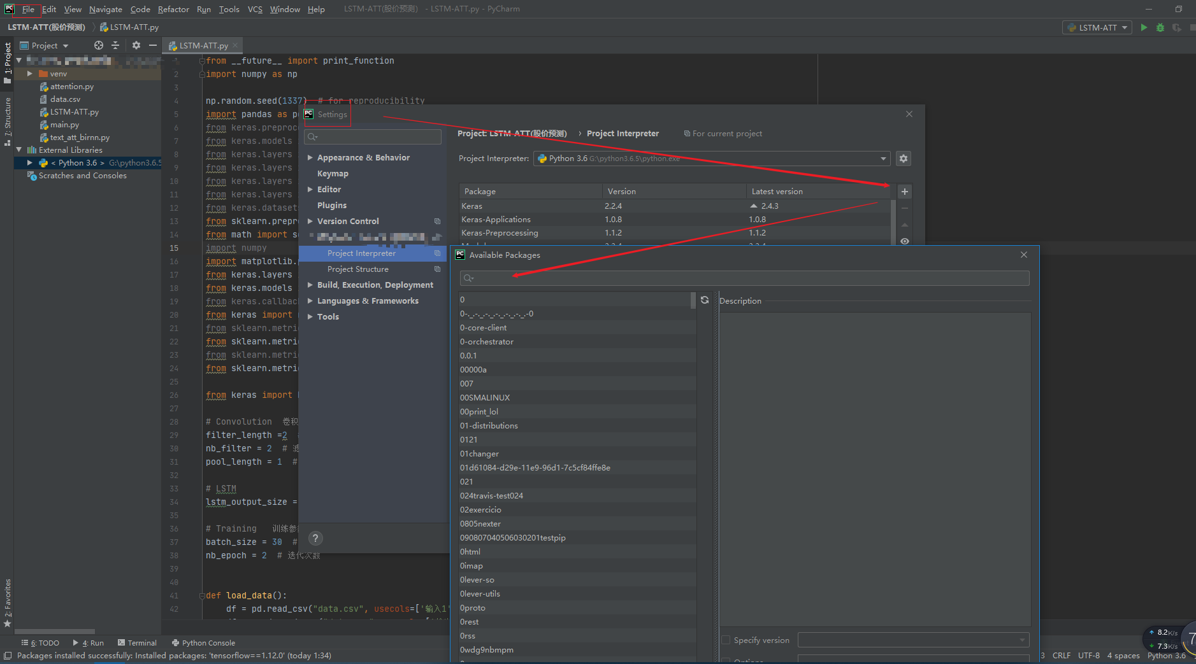Select 0-core-client in available packages
Image resolution: width=1196 pixels, height=664 pixels.
(577, 328)
